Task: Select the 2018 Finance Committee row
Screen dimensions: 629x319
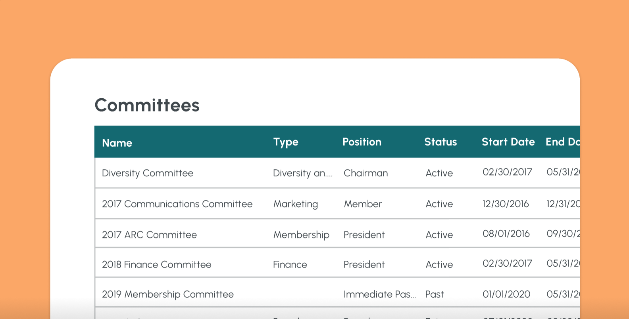Action: point(156,264)
